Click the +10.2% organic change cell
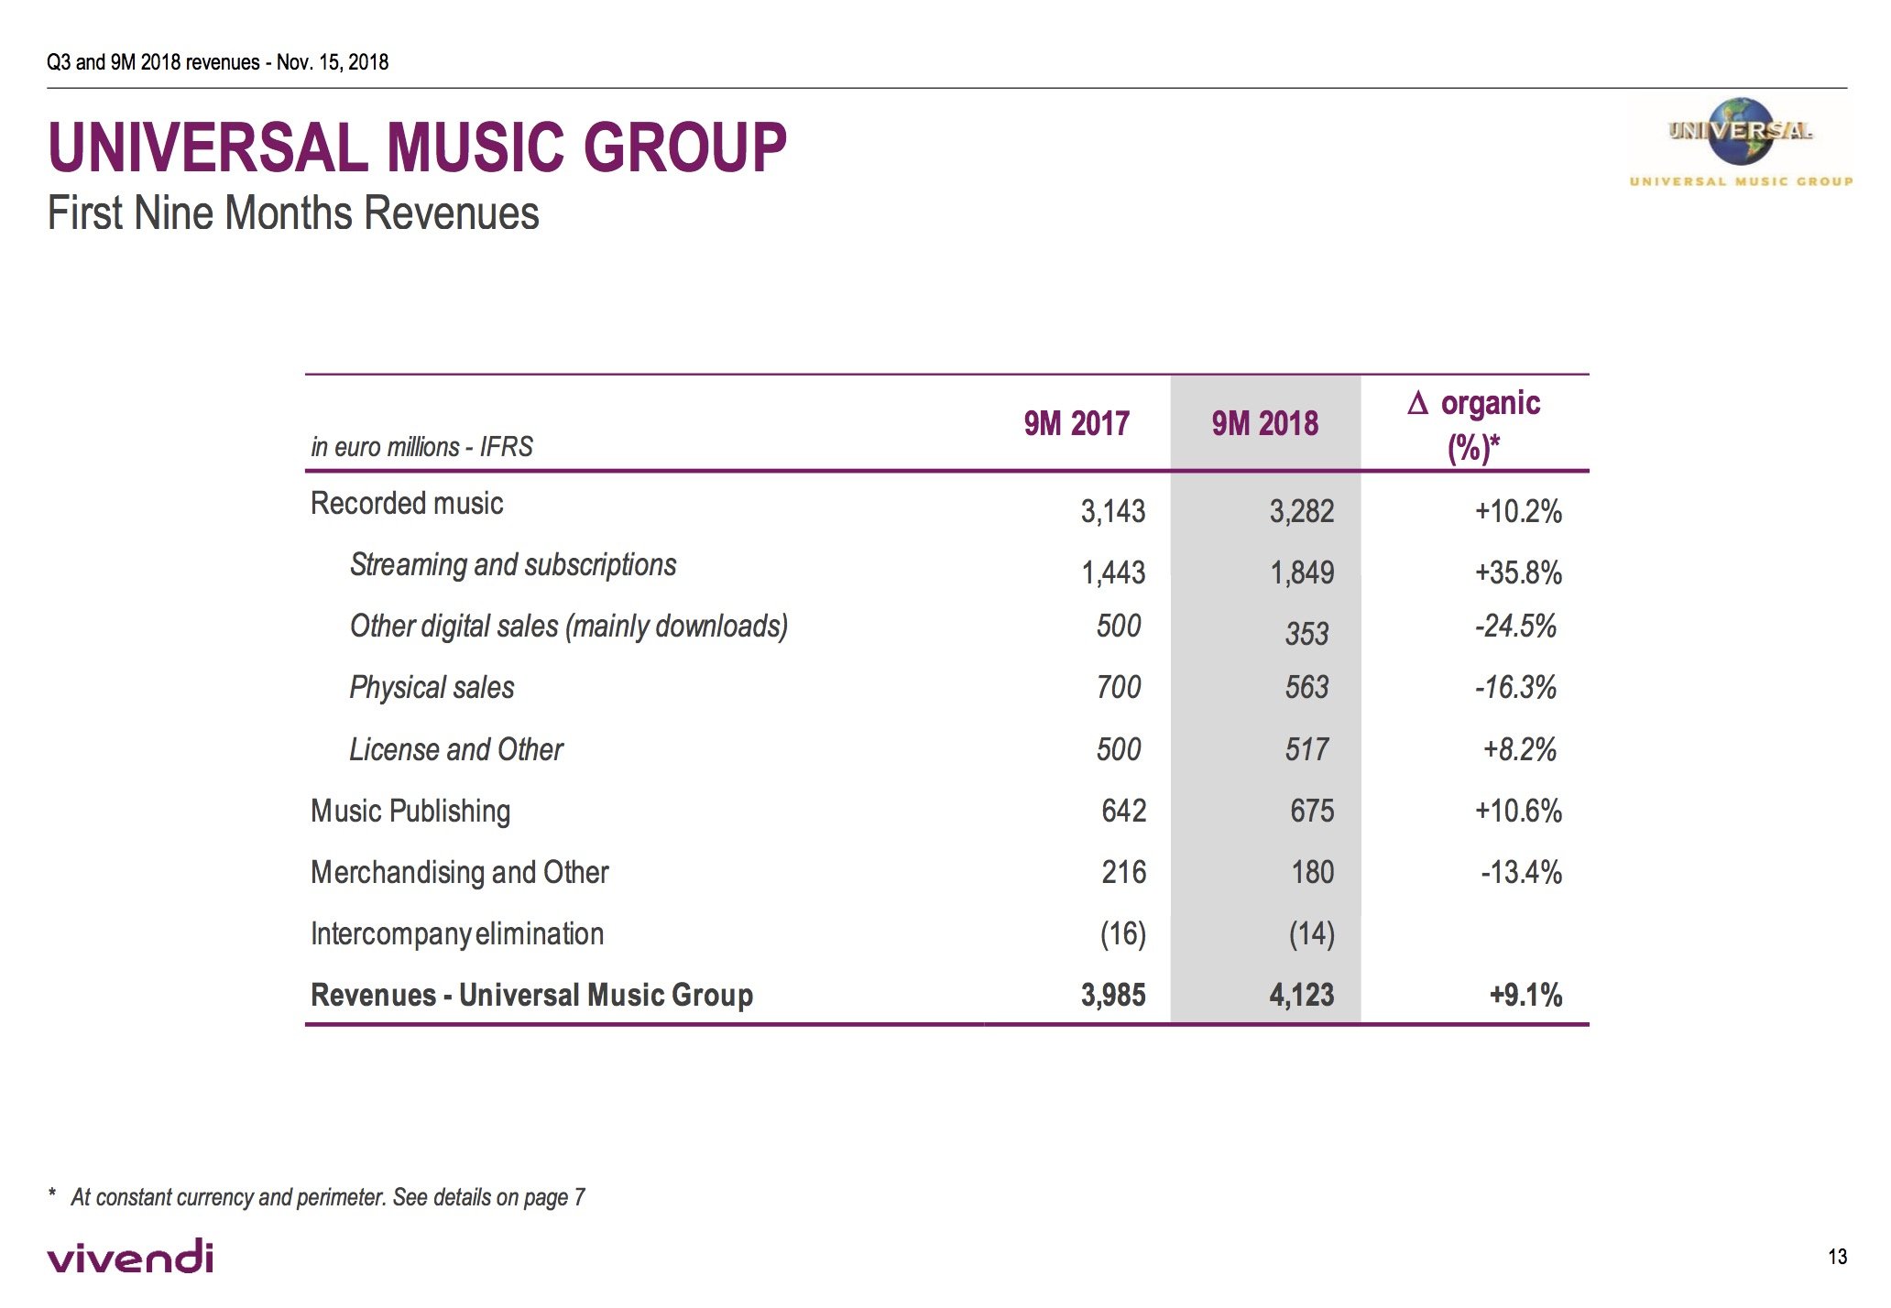Image resolution: width=1891 pixels, height=1308 pixels. 1518,511
